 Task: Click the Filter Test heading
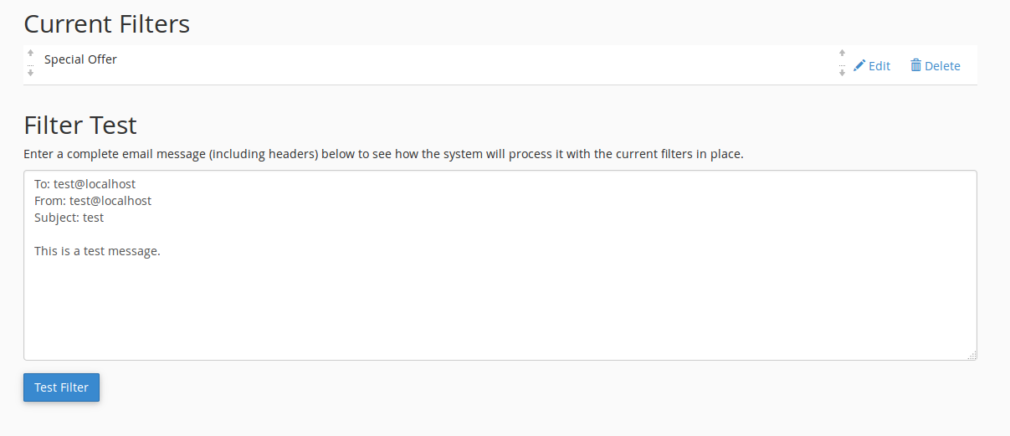(80, 126)
